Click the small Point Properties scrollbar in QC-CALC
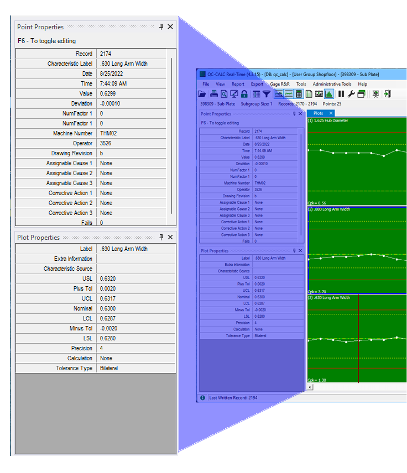Screen dimensions: 407x473 click(301, 185)
